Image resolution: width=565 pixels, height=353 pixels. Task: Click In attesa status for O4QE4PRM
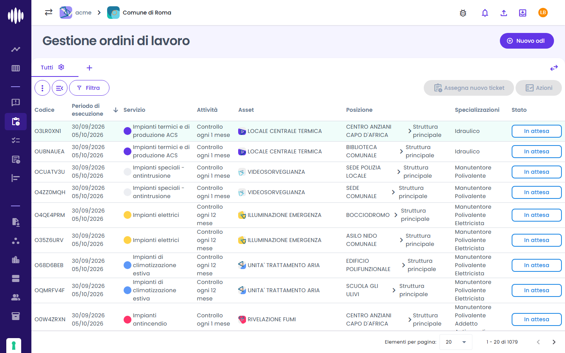(536, 215)
